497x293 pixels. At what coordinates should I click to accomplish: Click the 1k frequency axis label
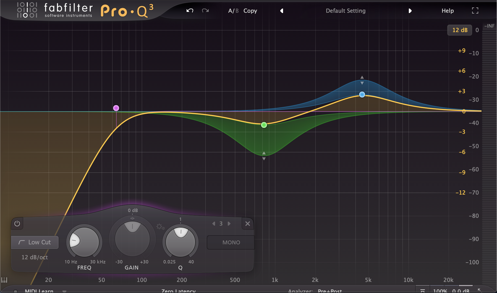click(x=275, y=280)
